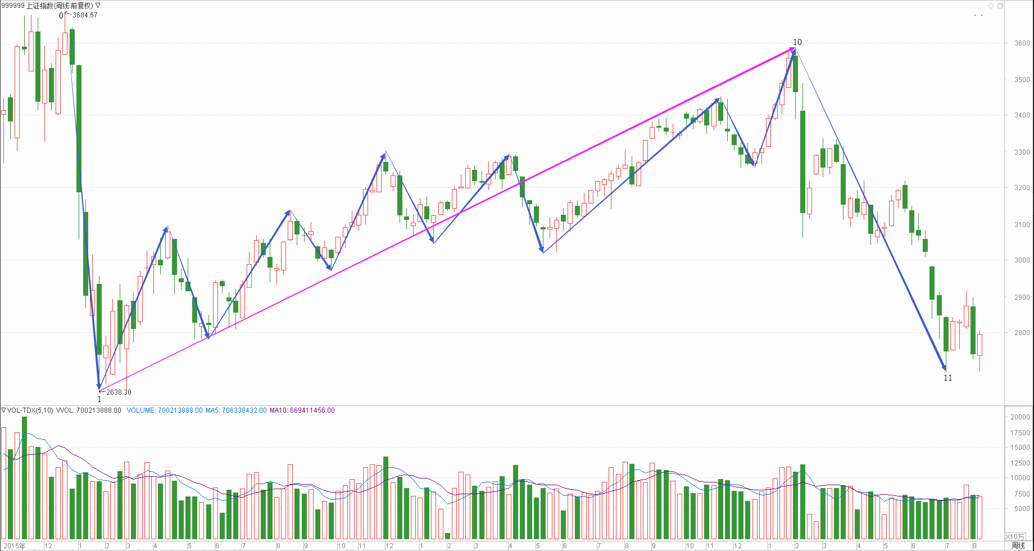Click the diamond icon at chart top-right

(x=991, y=6)
